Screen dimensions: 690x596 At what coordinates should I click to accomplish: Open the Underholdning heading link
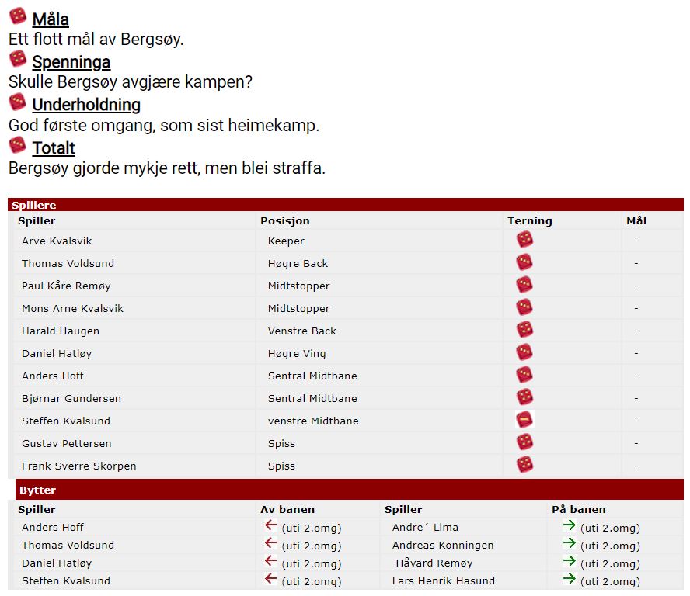click(x=86, y=105)
